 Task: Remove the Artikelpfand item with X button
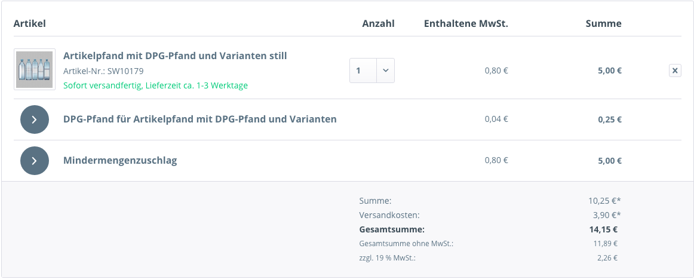click(675, 70)
